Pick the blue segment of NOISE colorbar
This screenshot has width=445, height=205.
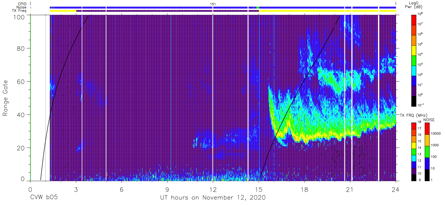(427, 163)
